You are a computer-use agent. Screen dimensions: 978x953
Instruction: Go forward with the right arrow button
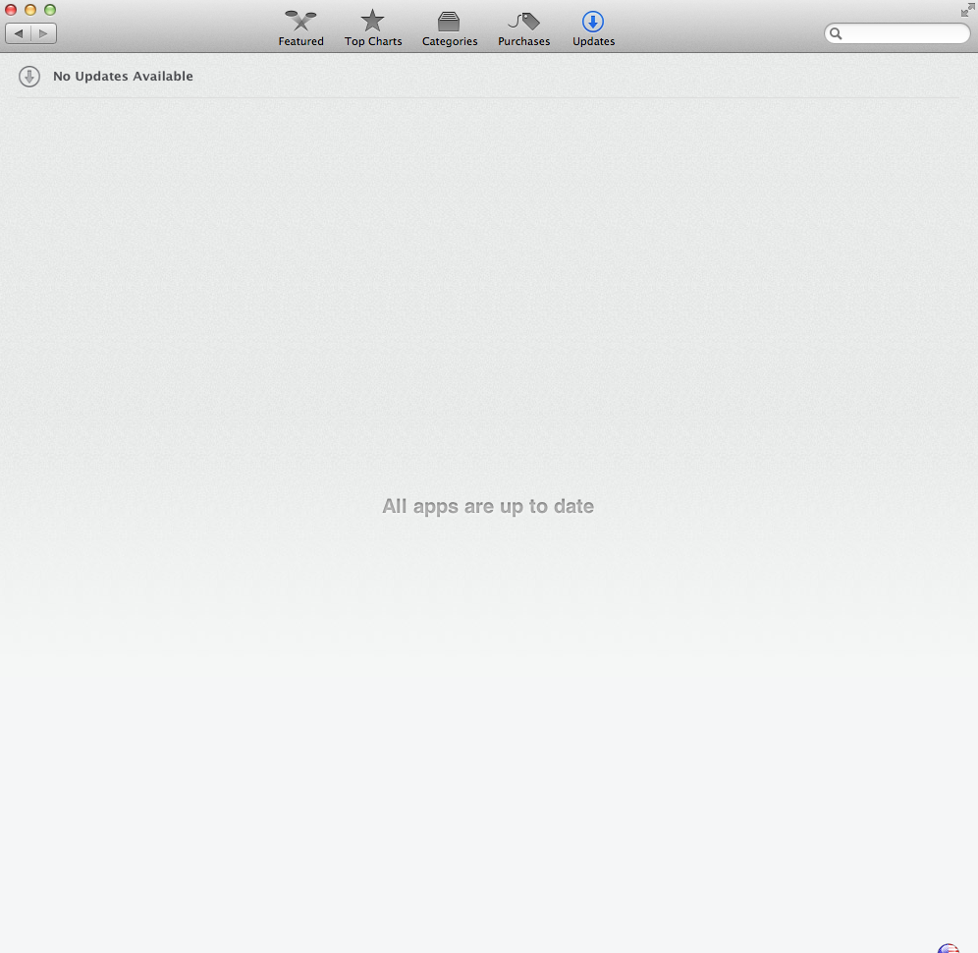coord(43,33)
